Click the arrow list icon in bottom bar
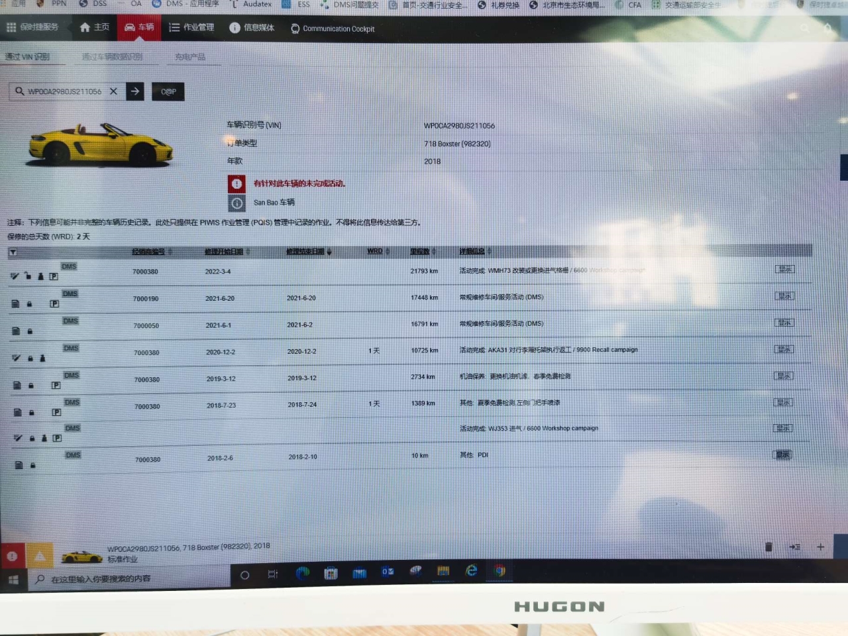Image resolution: width=848 pixels, height=636 pixels. [794, 547]
